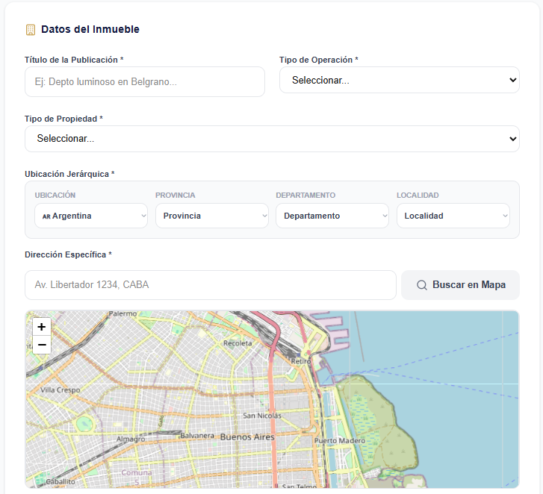543x494 pixels.
Task: Zoom in on the map
Action: [x=42, y=327]
